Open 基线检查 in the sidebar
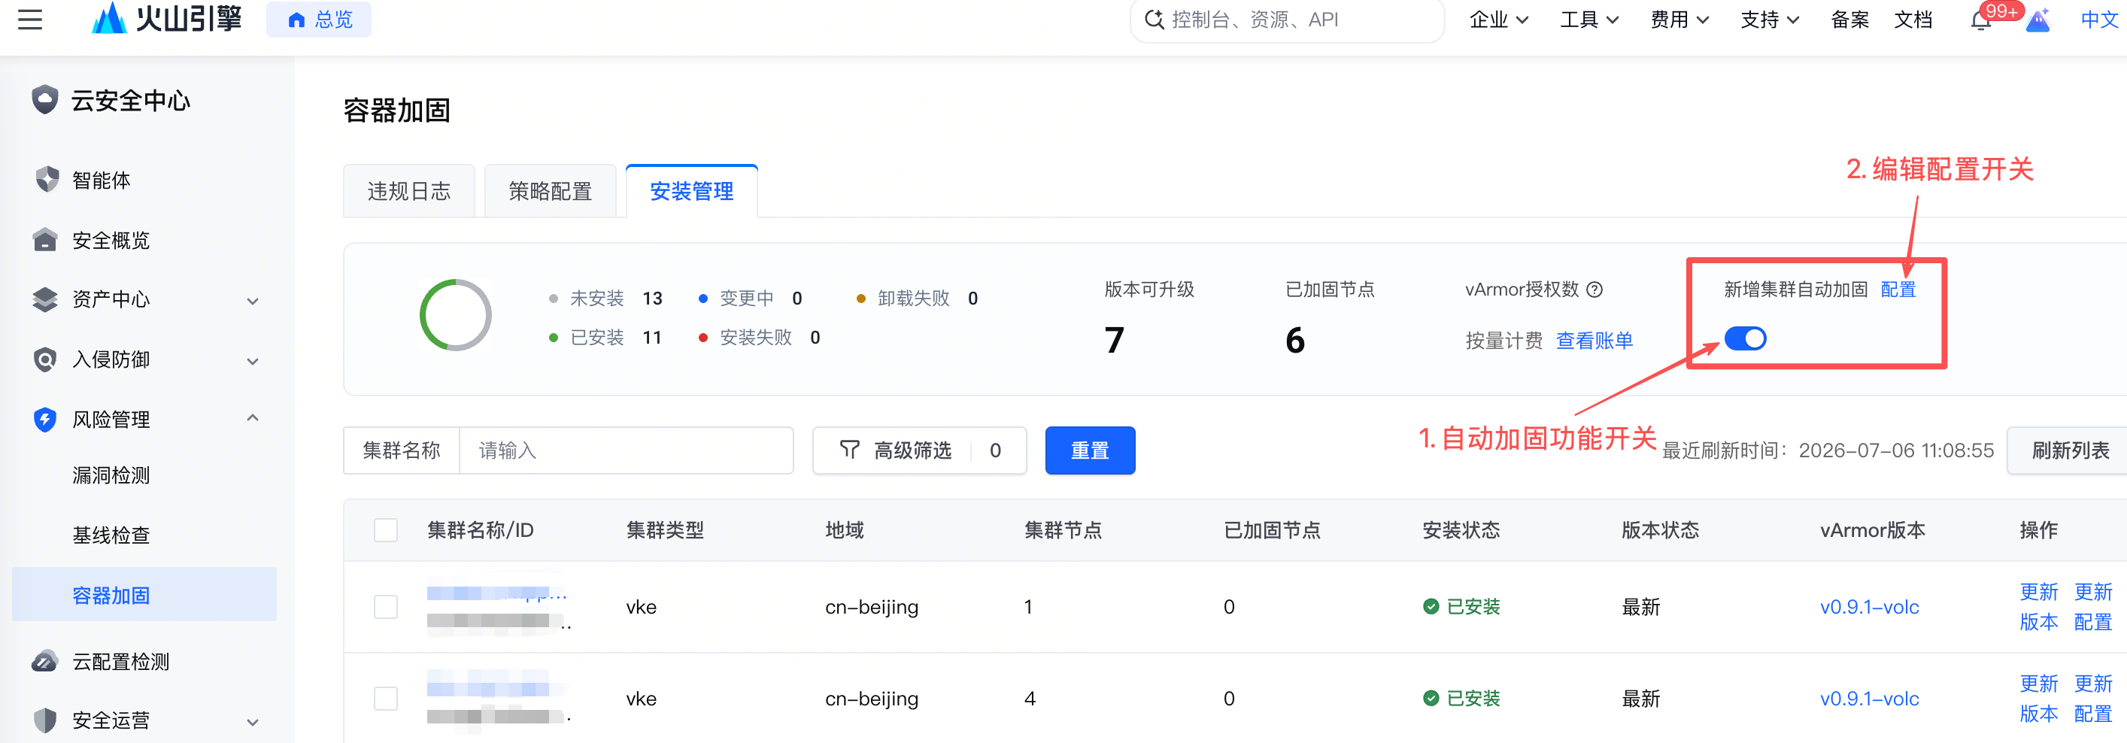The image size is (2127, 743). point(111,535)
